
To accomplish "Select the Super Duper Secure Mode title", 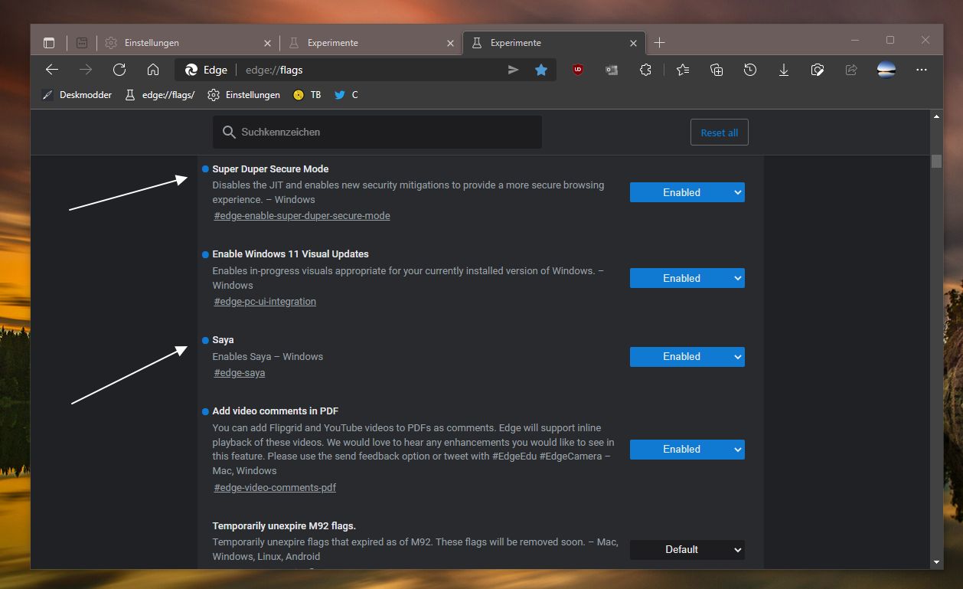I will tap(270, 169).
